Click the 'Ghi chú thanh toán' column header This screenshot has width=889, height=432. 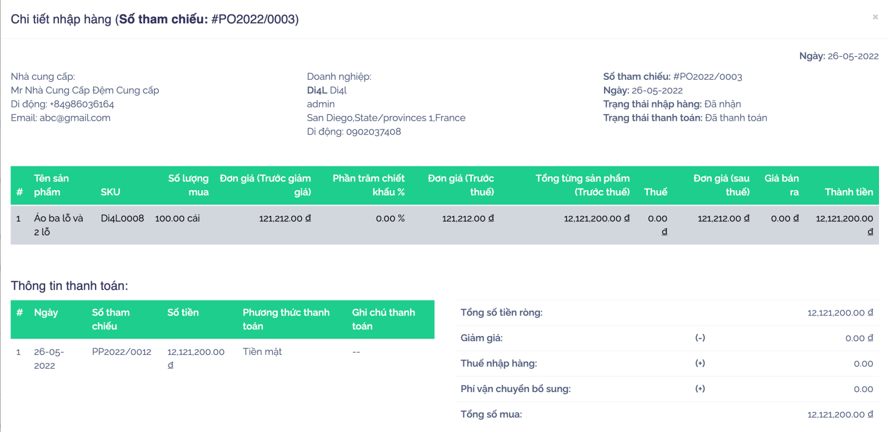[383, 319]
